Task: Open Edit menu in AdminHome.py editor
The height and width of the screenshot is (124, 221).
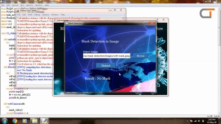Action: 8,5
